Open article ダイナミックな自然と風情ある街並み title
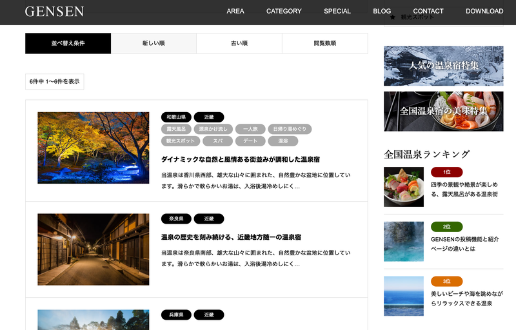 pos(240,160)
